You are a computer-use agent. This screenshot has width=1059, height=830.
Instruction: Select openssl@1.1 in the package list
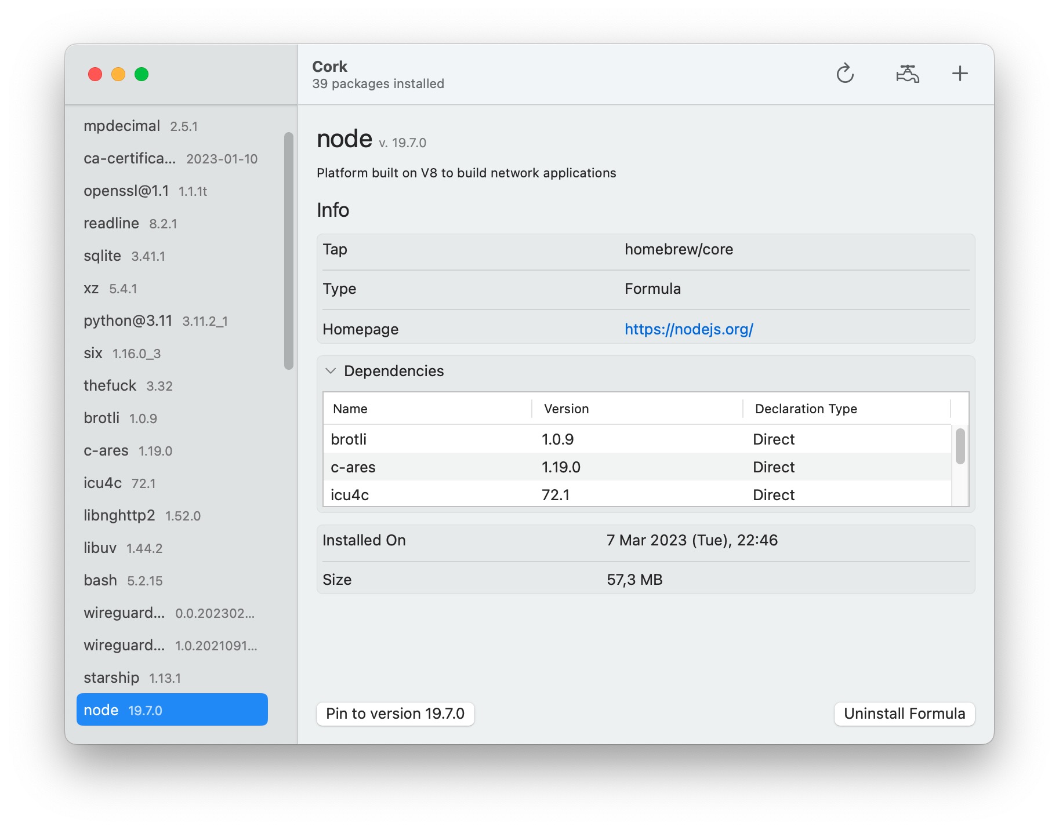point(172,191)
